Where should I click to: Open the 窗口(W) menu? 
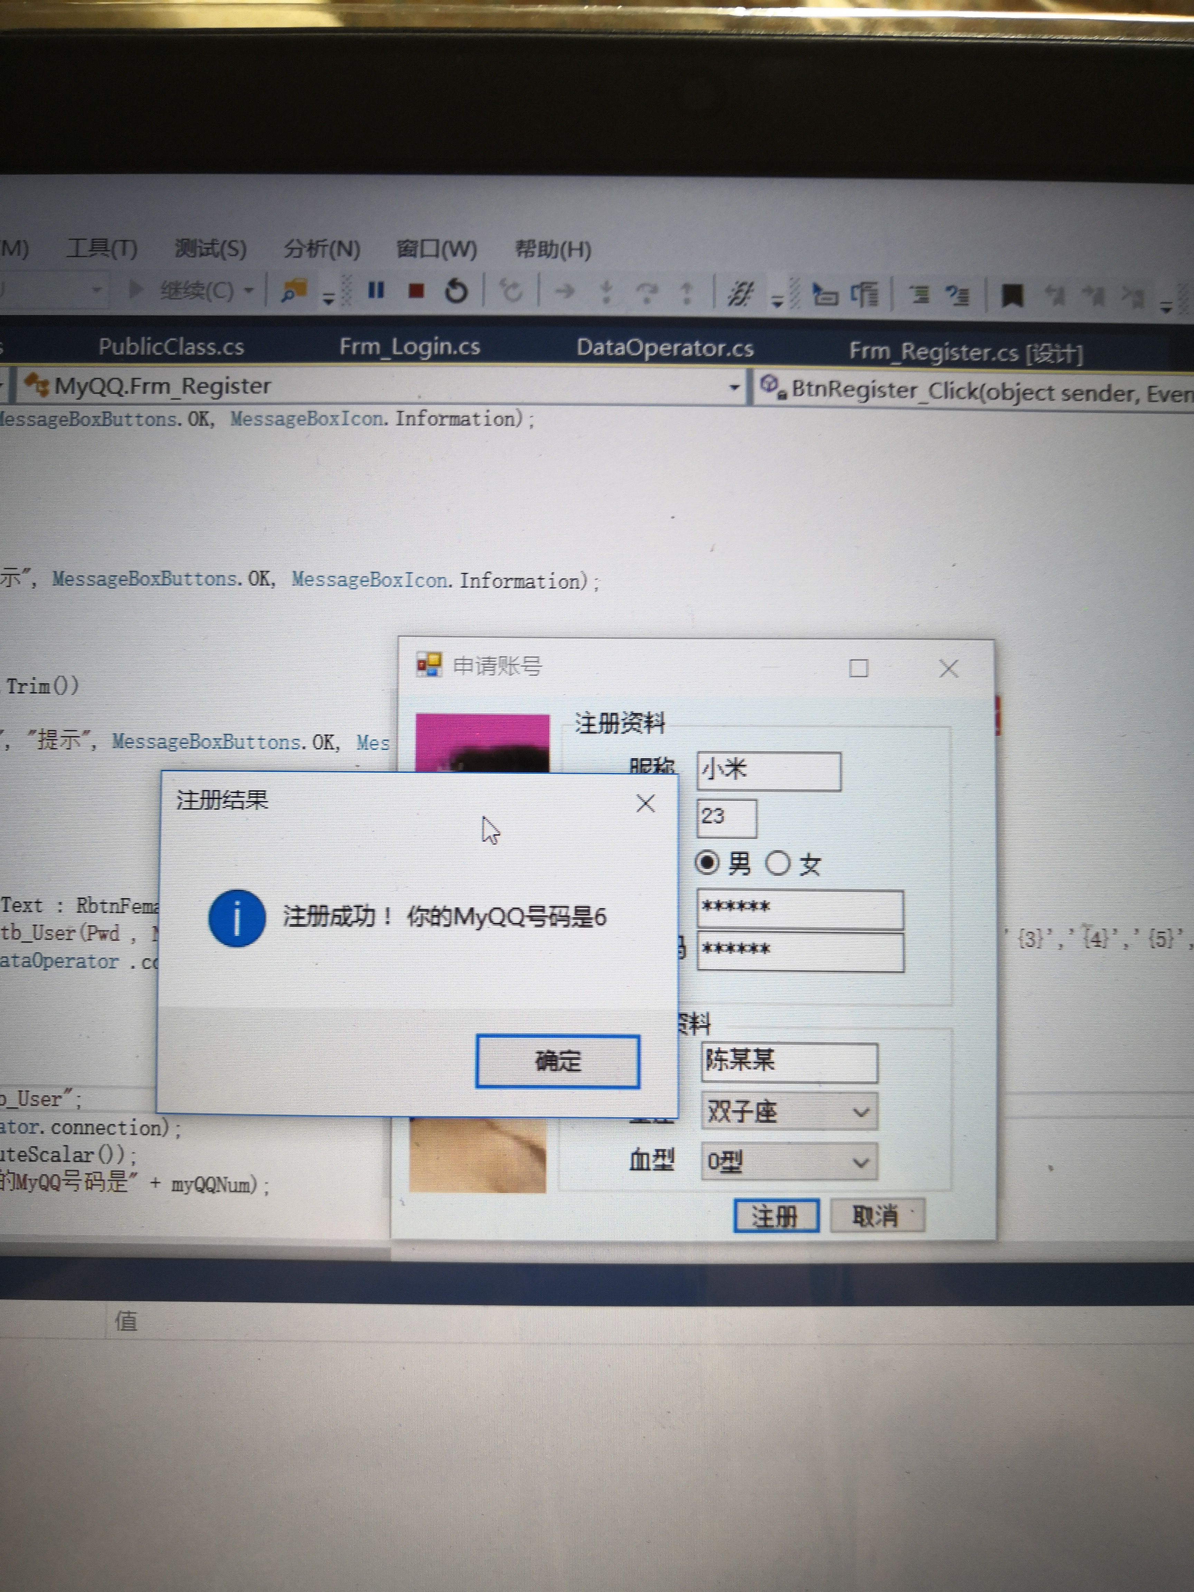pyautogui.click(x=436, y=249)
